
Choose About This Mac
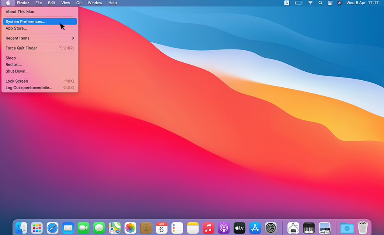point(40,12)
